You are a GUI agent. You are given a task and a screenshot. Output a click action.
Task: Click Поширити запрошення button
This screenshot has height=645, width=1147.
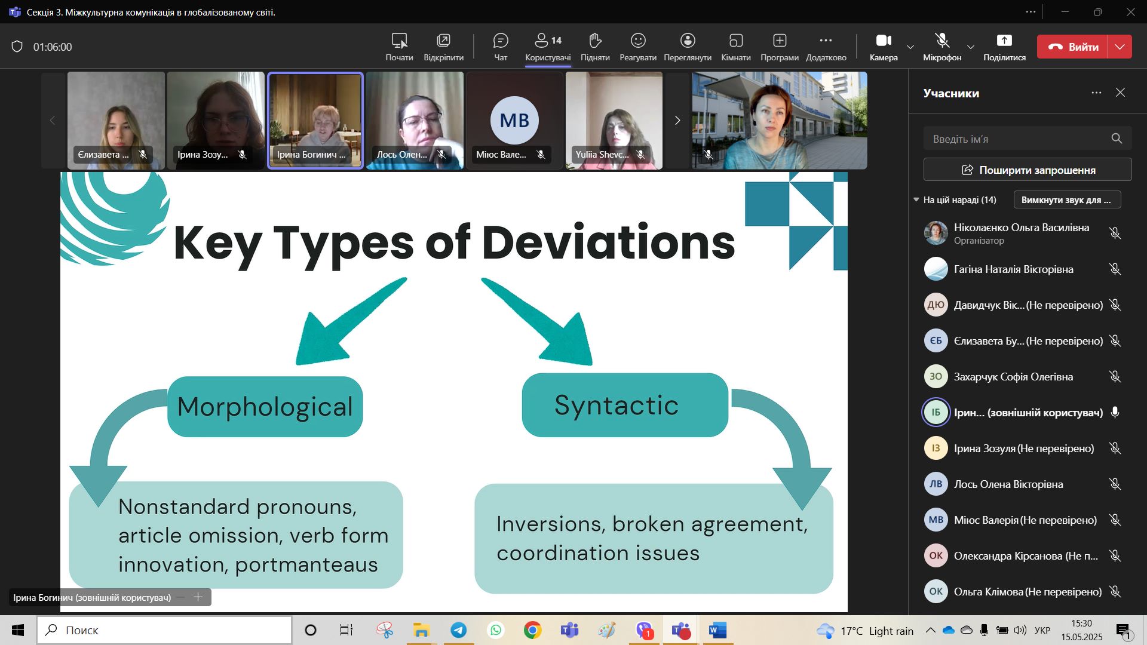[1028, 170]
